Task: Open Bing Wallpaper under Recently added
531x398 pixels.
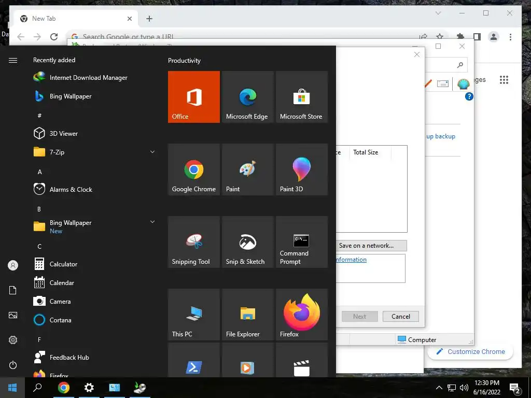Action: point(63,96)
